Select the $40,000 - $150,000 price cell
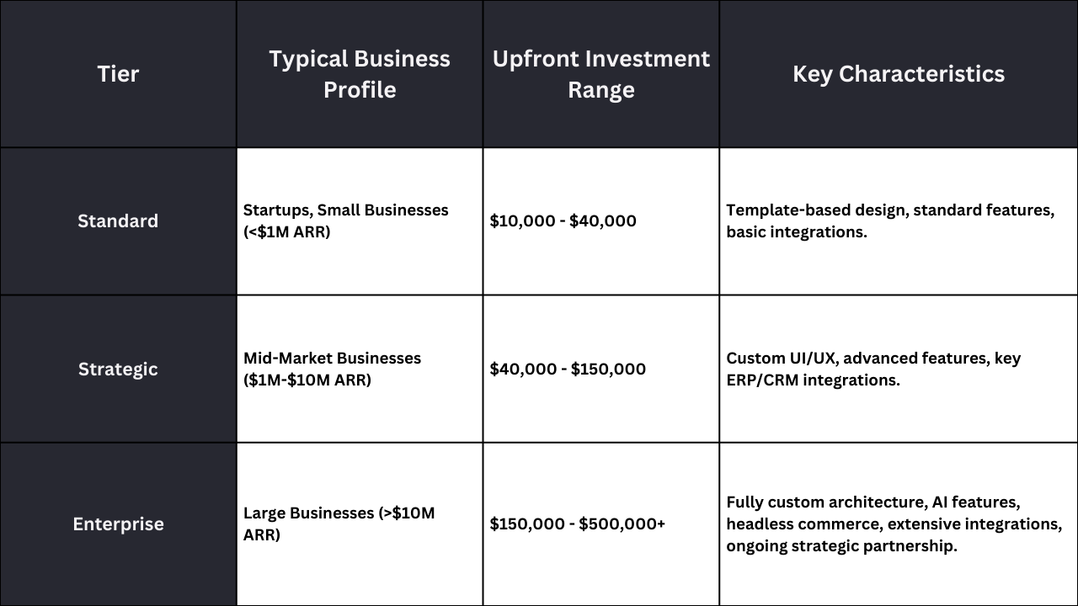 (601, 369)
